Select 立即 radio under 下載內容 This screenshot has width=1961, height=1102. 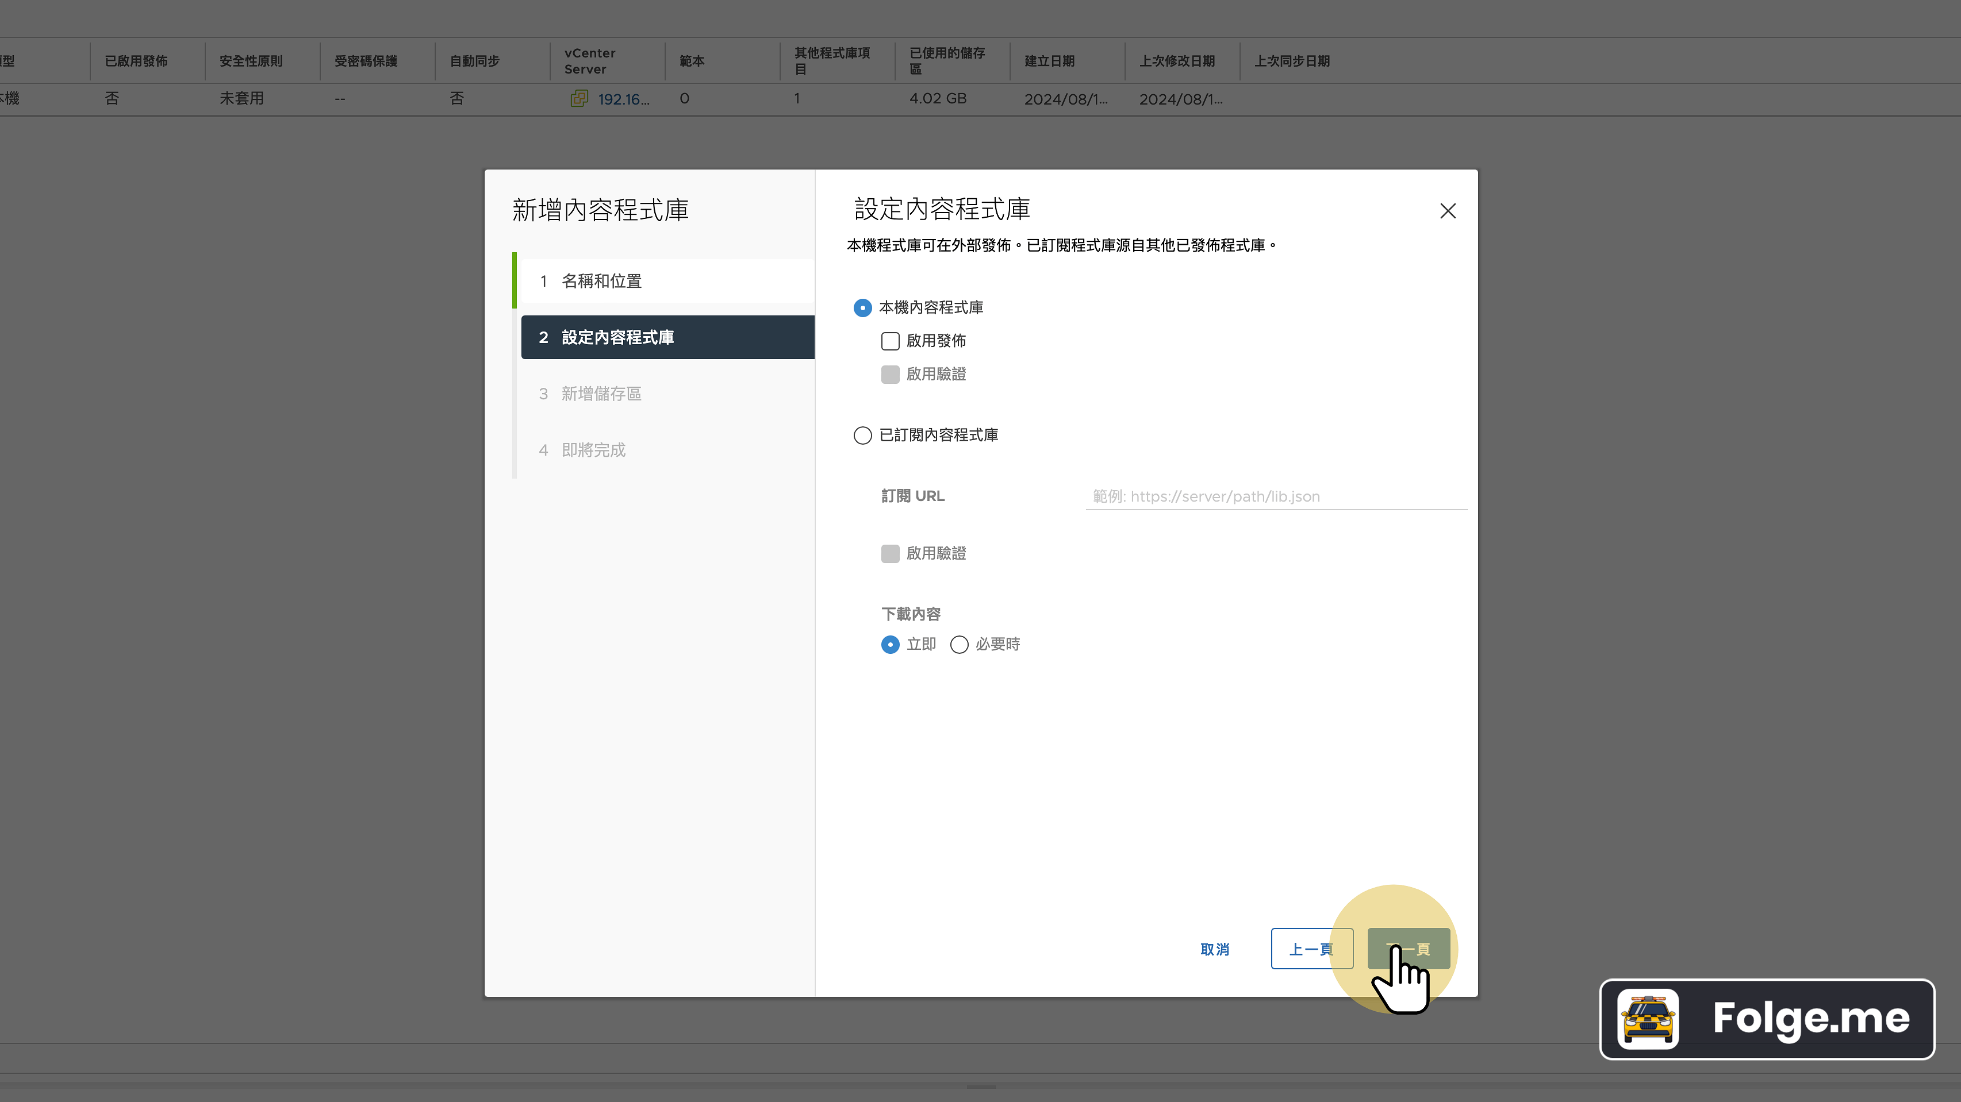click(889, 644)
